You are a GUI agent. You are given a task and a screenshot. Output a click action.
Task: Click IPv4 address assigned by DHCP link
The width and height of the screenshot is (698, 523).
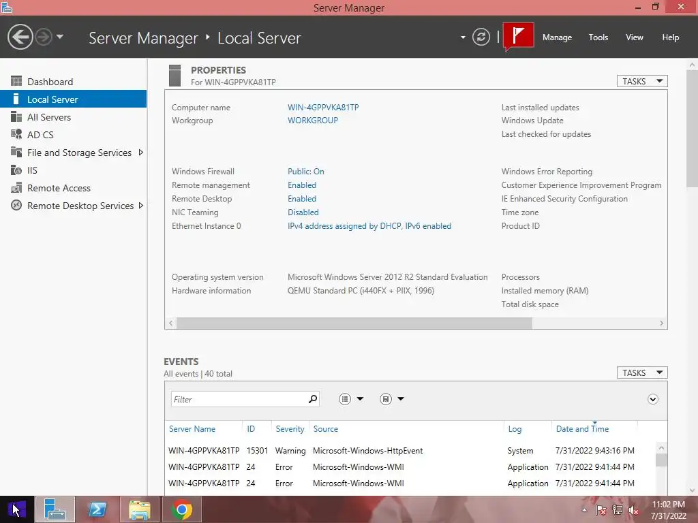369,226
